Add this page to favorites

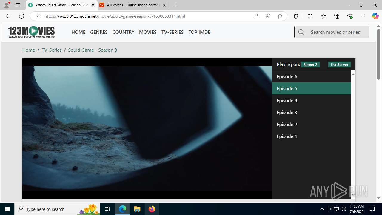click(x=280, y=16)
